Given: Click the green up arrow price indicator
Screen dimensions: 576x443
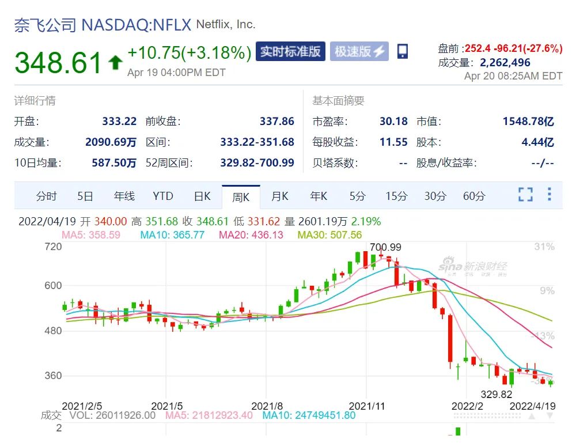Looking at the screenshot, I should [115, 62].
